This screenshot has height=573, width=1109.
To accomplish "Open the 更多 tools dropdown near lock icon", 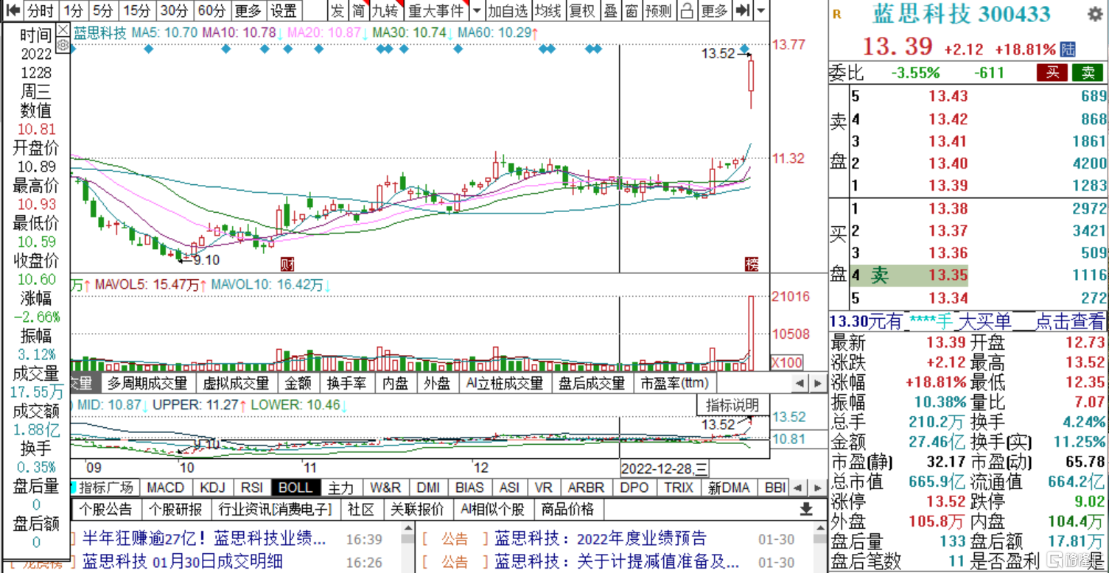I will pos(714,10).
